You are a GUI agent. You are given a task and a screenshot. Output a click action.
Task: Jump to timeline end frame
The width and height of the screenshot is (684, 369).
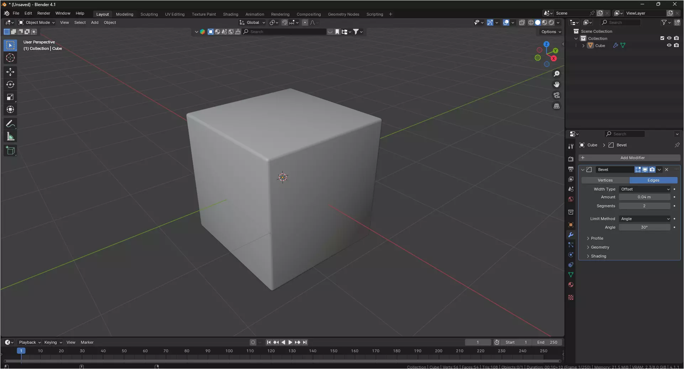coord(305,342)
